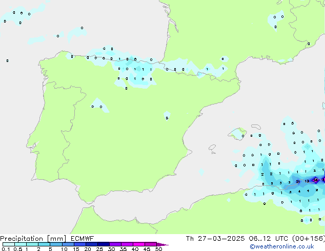This screenshot has width=325, height=251.
Task: Click the 20–25 mm legend color swatch
Action: (x=92, y=244)
